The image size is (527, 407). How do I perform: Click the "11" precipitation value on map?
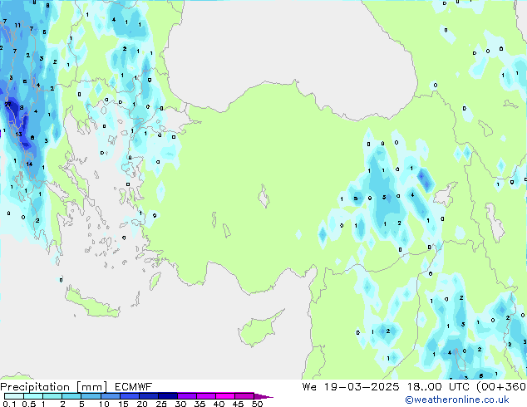pyautogui.click(x=17, y=25)
